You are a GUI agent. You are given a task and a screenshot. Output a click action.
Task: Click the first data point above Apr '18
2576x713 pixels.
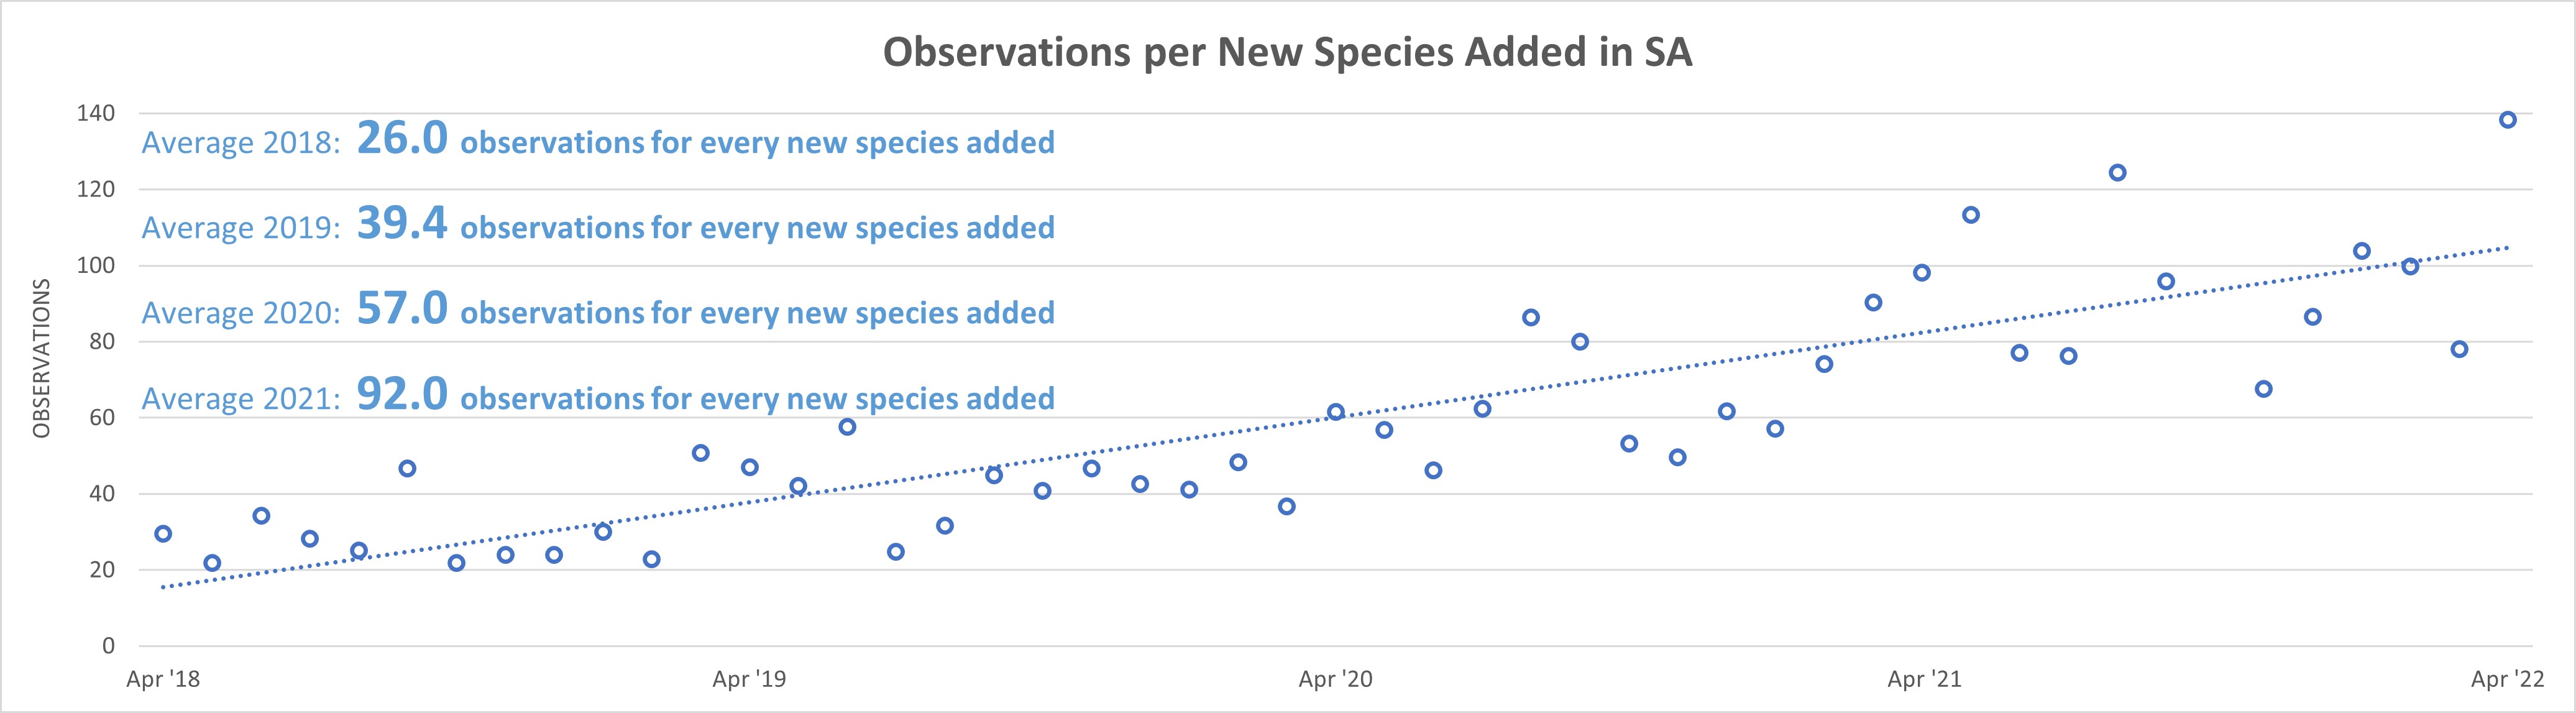[163, 534]
